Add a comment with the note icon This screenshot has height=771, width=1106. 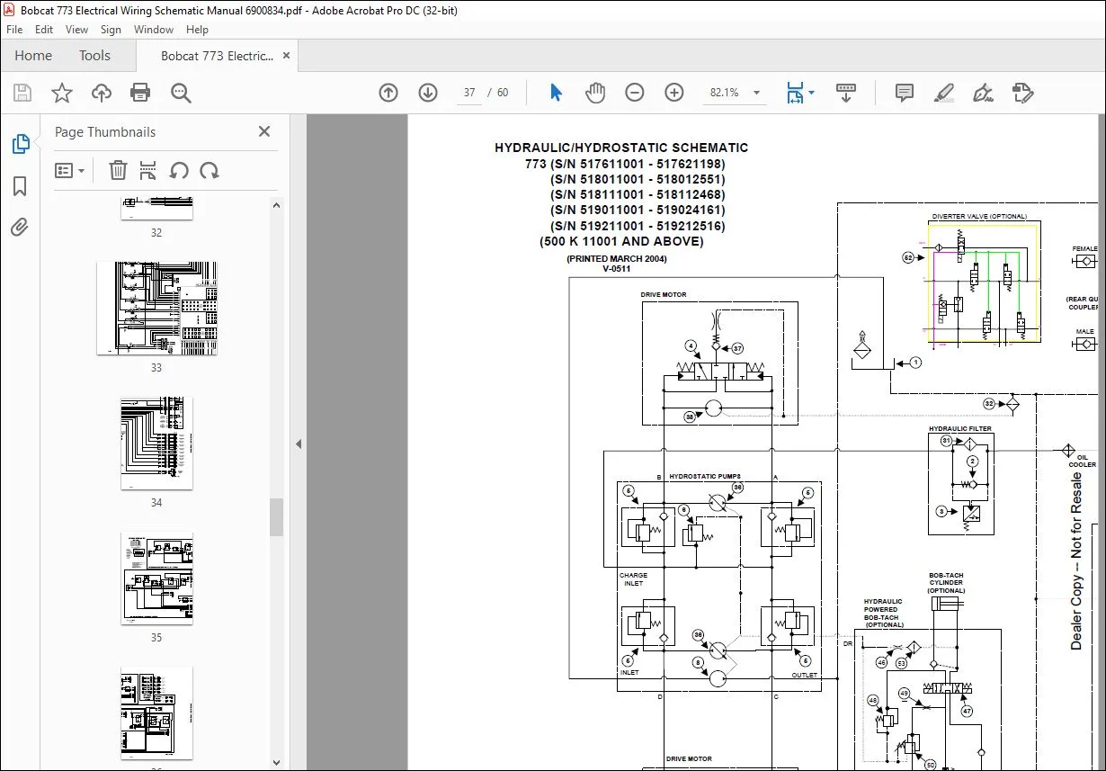coord(905,93)
